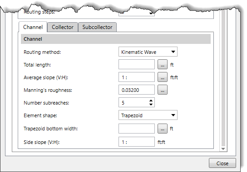Click the Element shape label

click(x=40, y=115)
